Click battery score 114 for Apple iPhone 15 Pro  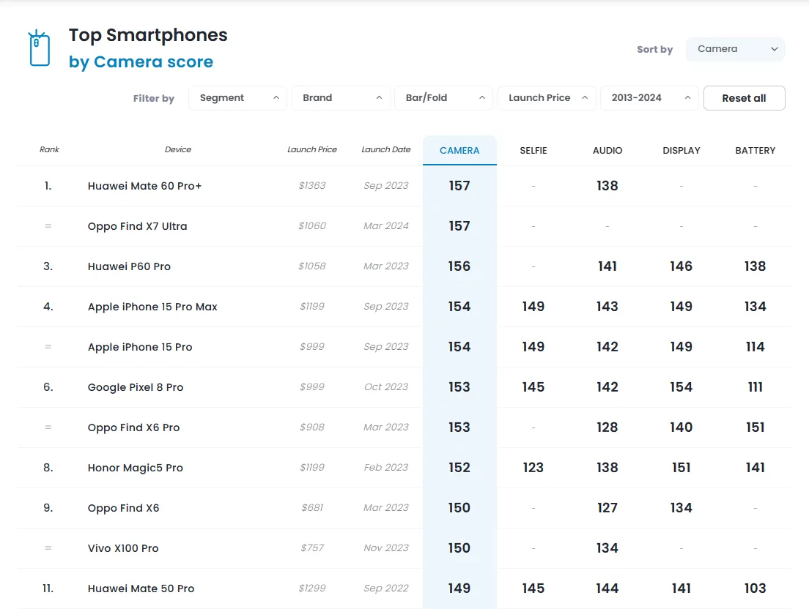756,347
